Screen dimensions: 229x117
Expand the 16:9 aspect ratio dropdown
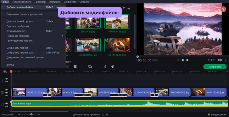tap(210, 60)
